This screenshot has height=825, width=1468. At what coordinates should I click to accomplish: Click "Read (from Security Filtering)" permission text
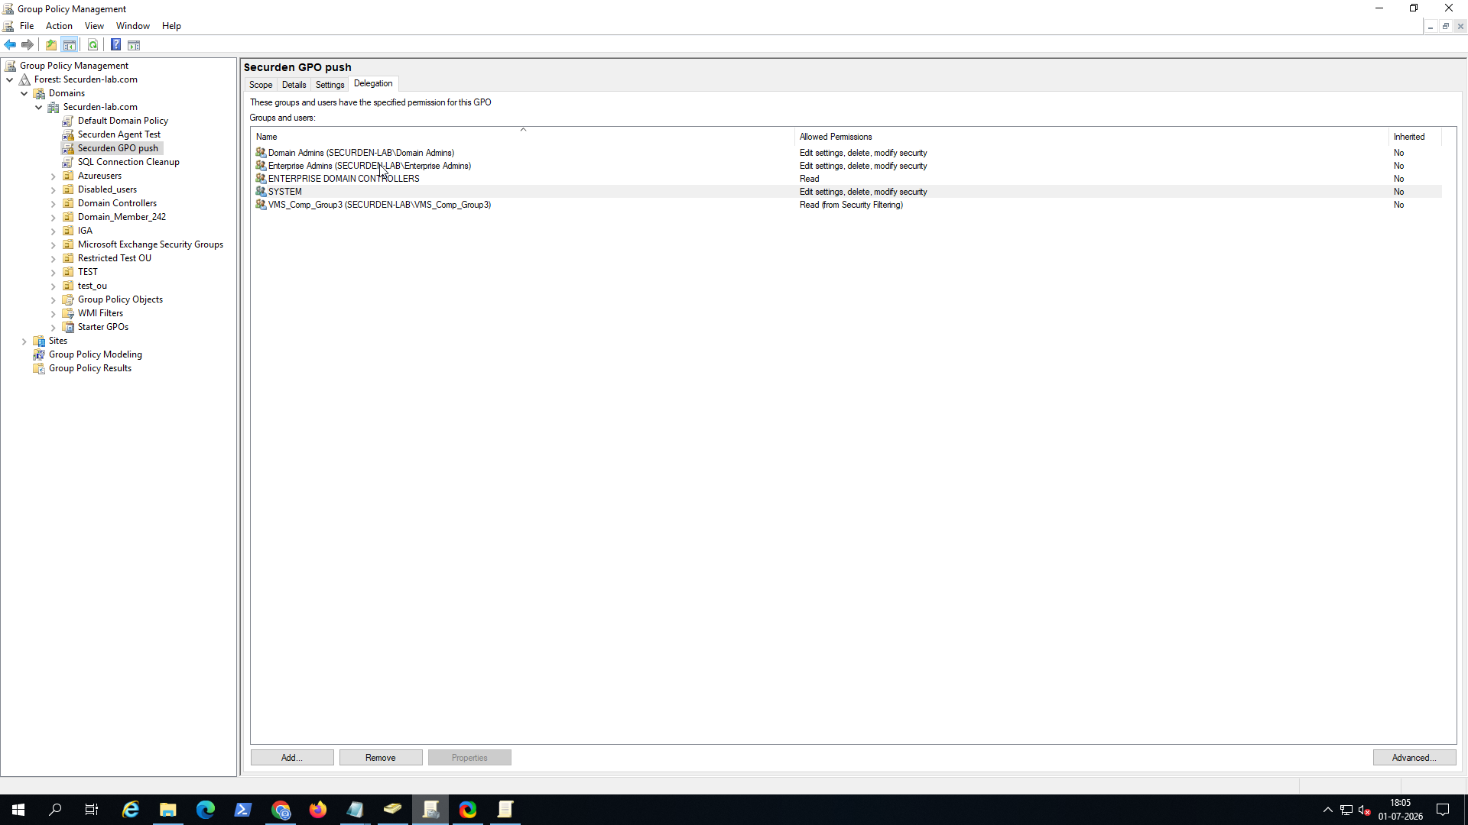tap(851, 205)
